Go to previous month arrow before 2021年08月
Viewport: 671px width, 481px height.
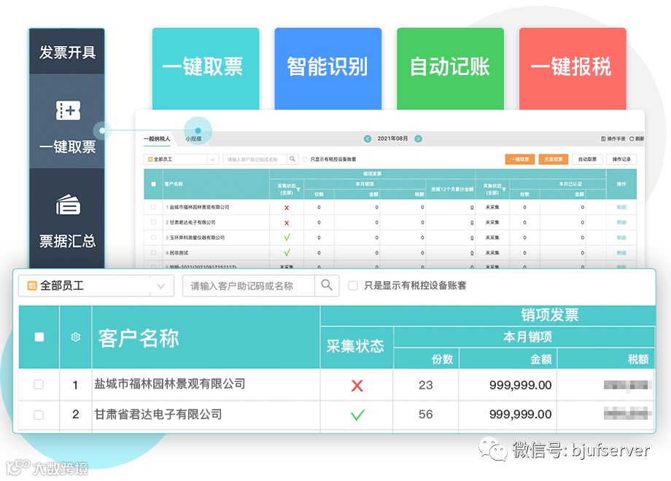click(x=367, y=138)
